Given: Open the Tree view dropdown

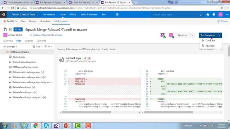Looking at the screenshot, I should pyautogui.click(x=37, y=47).
